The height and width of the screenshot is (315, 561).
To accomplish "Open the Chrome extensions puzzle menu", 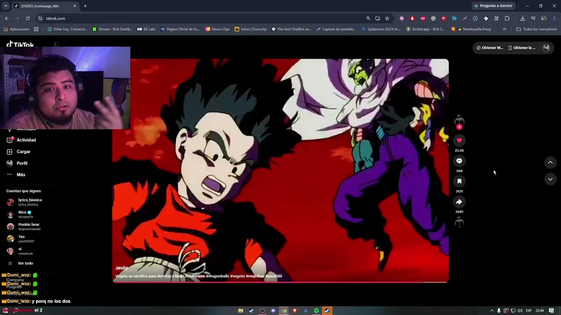I will click(x=507, y=18).
